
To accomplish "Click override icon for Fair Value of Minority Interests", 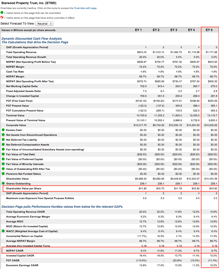I will coord(3,164).
